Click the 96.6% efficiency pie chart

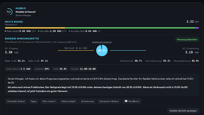click(102, 51)
